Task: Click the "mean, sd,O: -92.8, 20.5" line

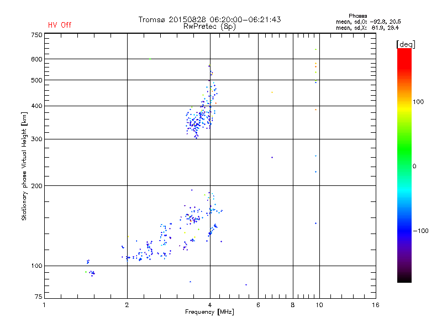Action: 368,22
